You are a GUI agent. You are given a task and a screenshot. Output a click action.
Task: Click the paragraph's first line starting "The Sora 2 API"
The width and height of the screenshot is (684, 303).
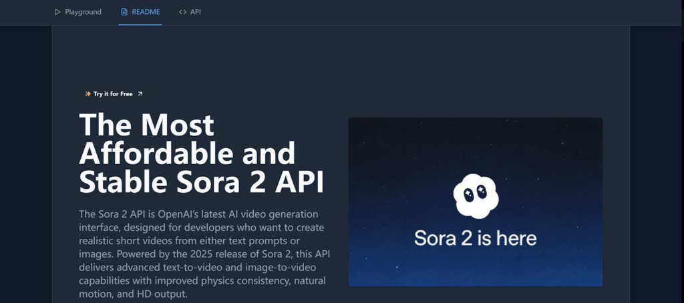(x=207, y=214)
